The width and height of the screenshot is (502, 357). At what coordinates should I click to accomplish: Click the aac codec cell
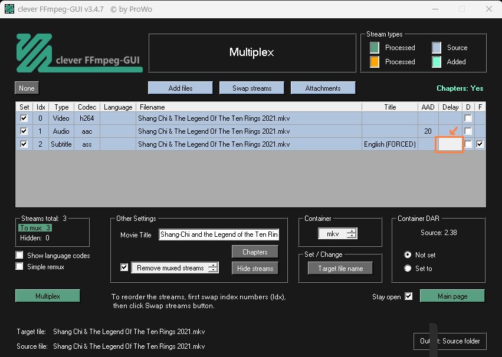click(87, 131)
